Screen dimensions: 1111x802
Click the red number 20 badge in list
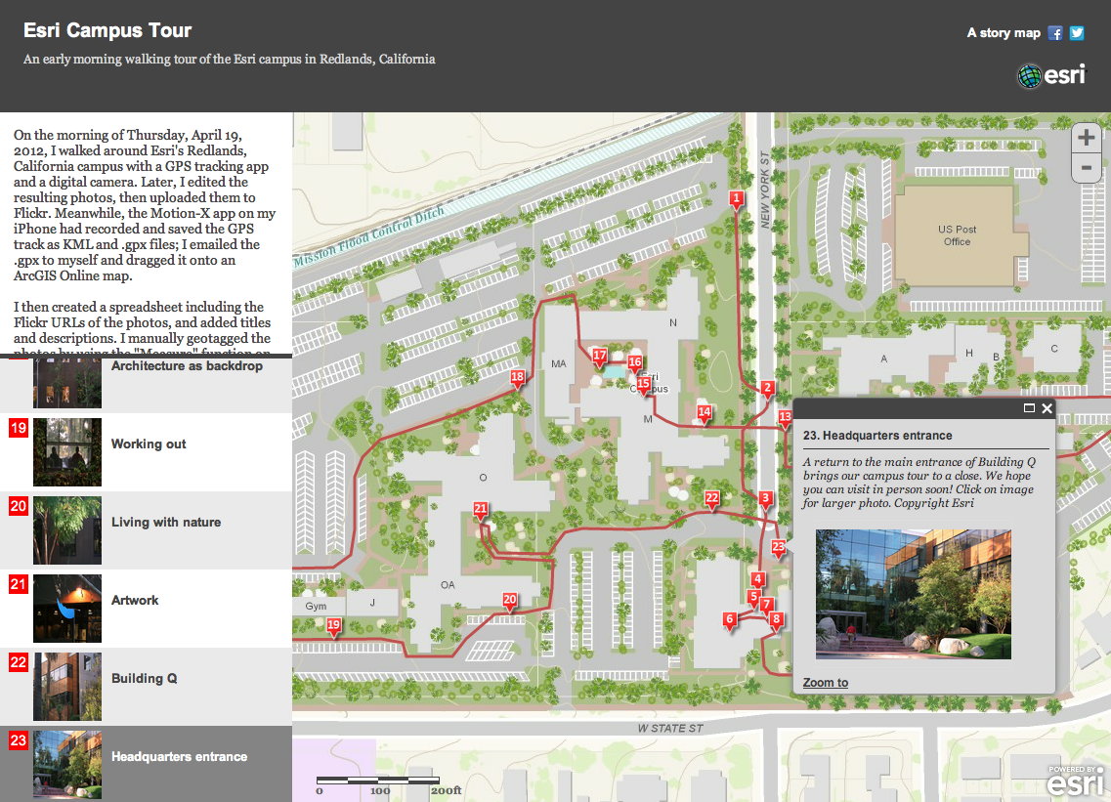point(19,506)
